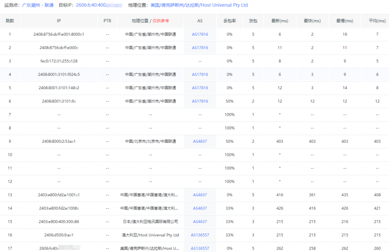Screen dimensions: 389x252
Task: Open location link 美国/德克萨斯州/达拉斯/Host Universal Pty Ltd
Action: click(x=199, y=5)
